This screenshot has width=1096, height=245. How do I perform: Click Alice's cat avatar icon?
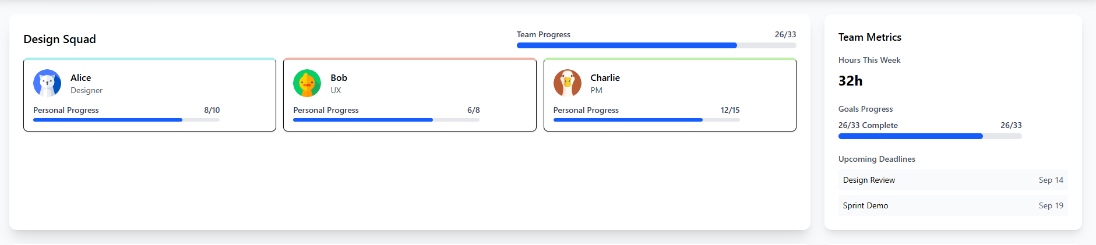point(47,83)
